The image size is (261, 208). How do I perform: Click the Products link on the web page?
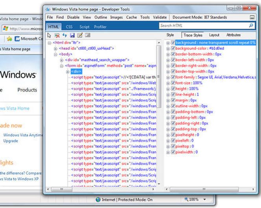click(27, 90)
